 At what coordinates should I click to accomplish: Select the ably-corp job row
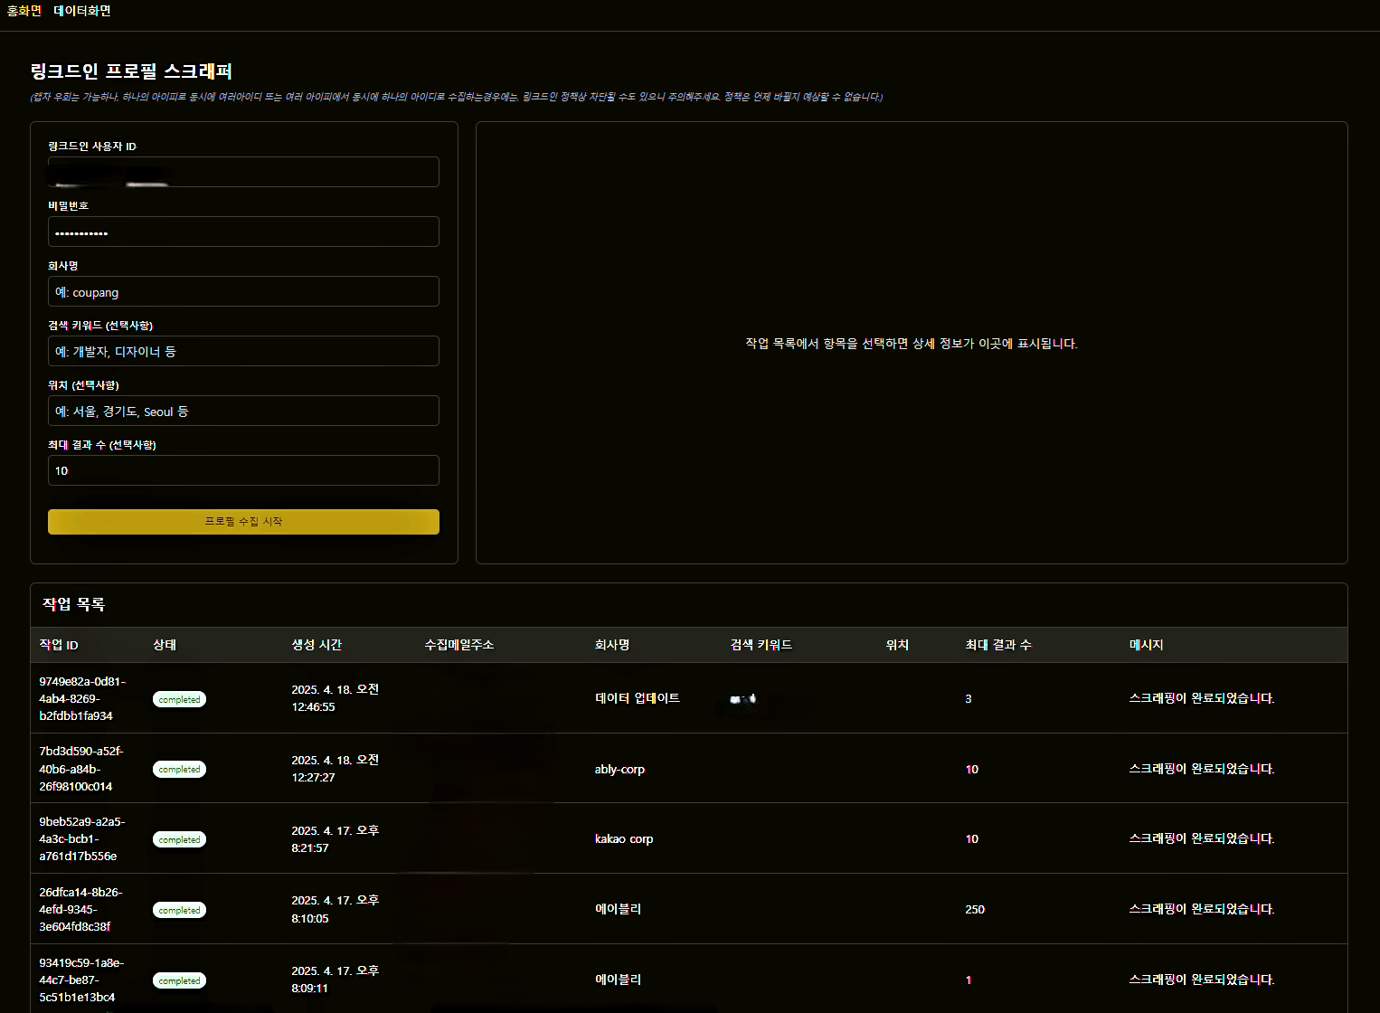pos(619,769)
